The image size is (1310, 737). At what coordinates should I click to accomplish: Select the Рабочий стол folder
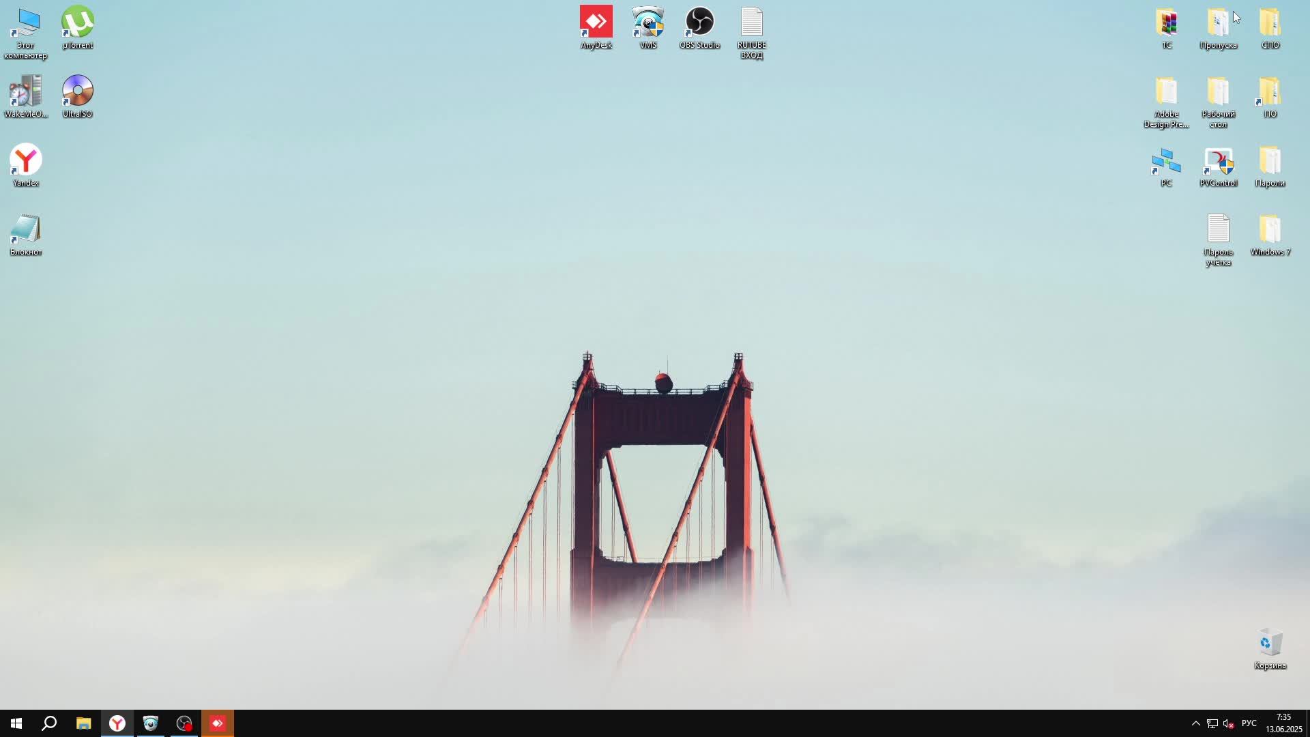[x=1219, y=102]
